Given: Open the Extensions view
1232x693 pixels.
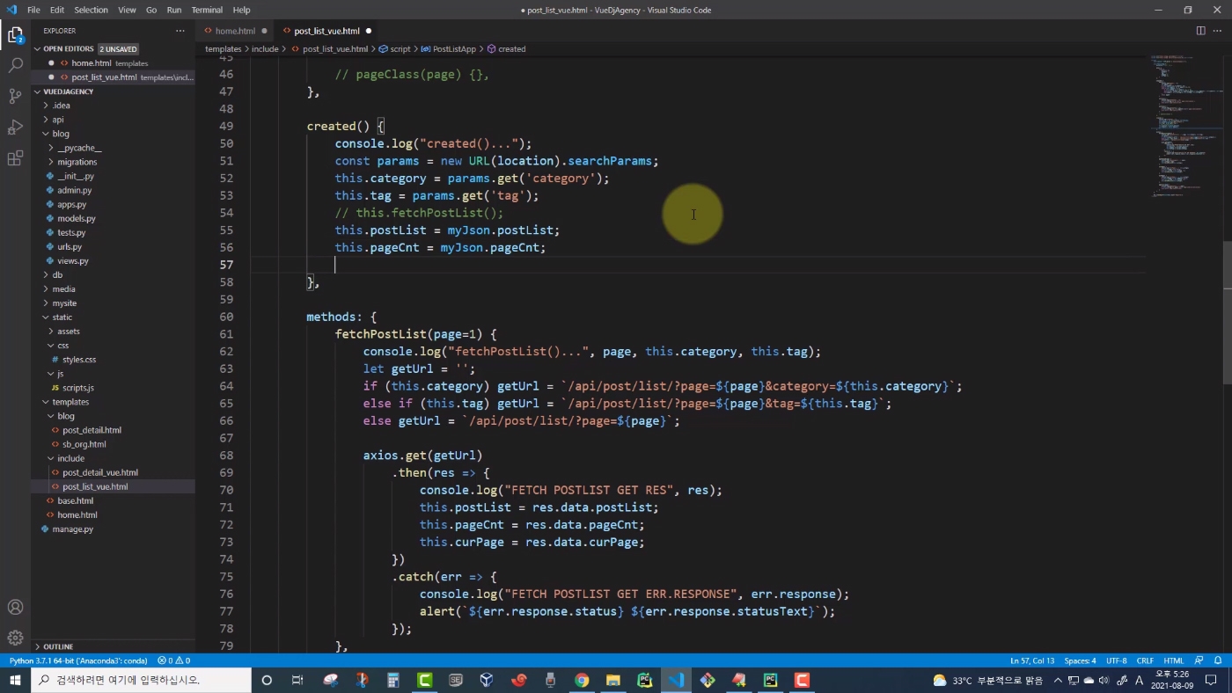Looking at the screenshot, I should coord(15,158).
